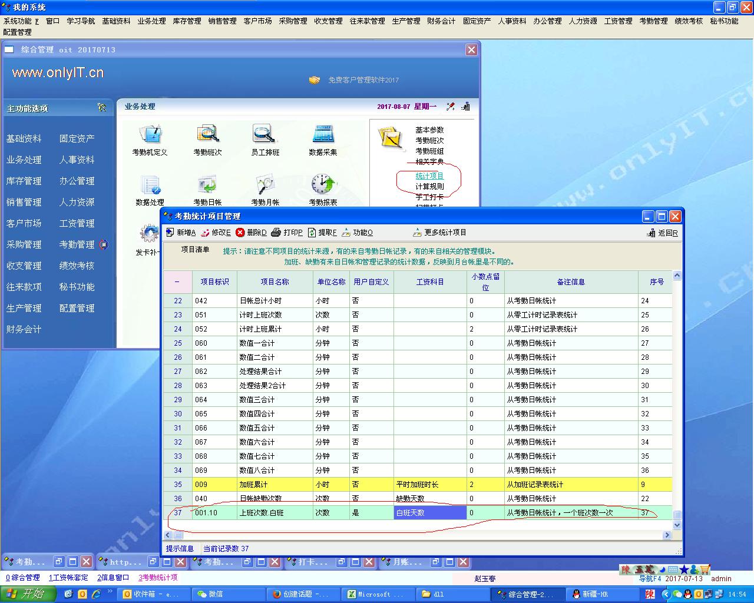Viewport: 754px width, 603px height.
Task: Click 返回R to go back
Action: [x=662, y=233]
